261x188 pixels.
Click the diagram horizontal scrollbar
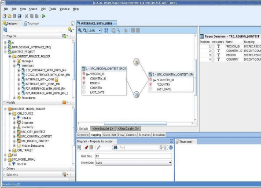(x=135, y=123)
